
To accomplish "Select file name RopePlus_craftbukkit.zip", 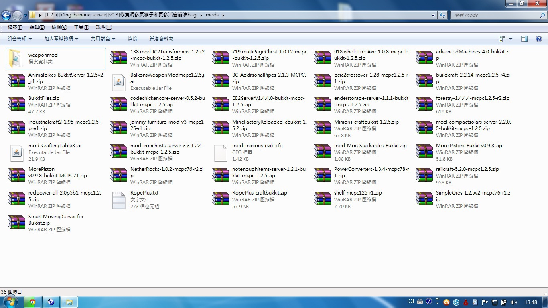I will [x=260, y=193].
